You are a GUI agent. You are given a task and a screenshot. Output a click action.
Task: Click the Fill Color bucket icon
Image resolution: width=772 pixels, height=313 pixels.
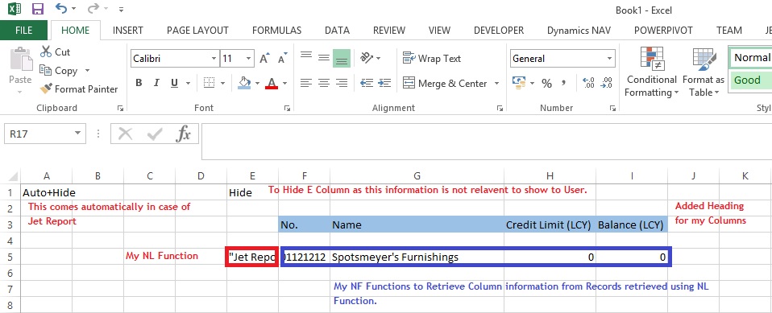244,83
